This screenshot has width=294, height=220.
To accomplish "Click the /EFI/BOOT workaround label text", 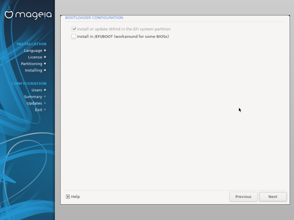I will [x=123, y=36].
